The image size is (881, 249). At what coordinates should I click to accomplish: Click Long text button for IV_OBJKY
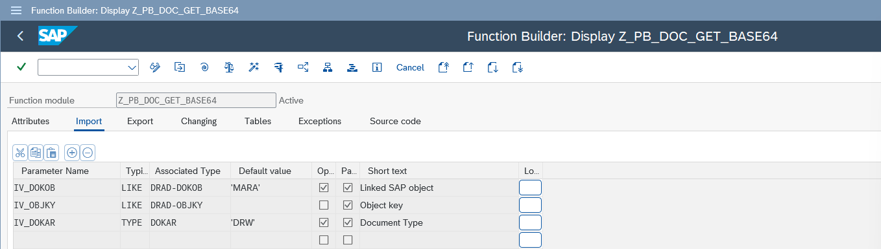click(x=531, y=205)
